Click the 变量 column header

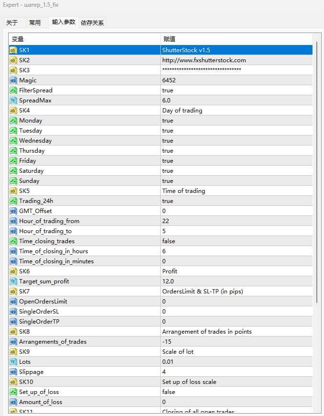pyautogui.click(x=84, y=39)
